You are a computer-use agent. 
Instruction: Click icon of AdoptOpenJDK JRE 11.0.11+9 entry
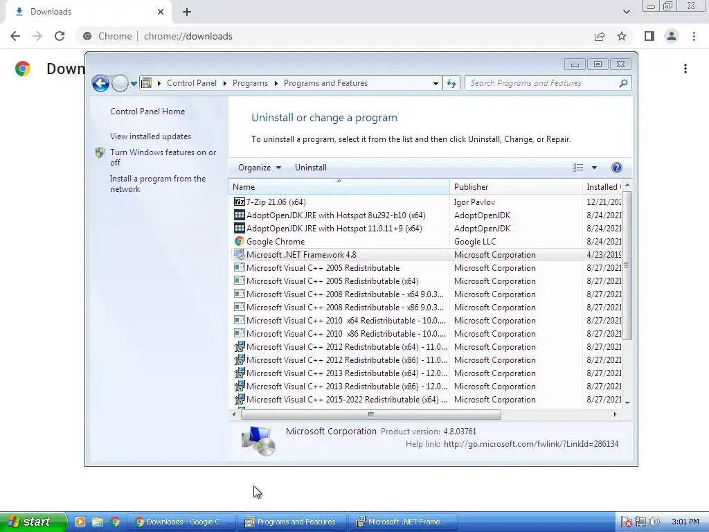239,228
